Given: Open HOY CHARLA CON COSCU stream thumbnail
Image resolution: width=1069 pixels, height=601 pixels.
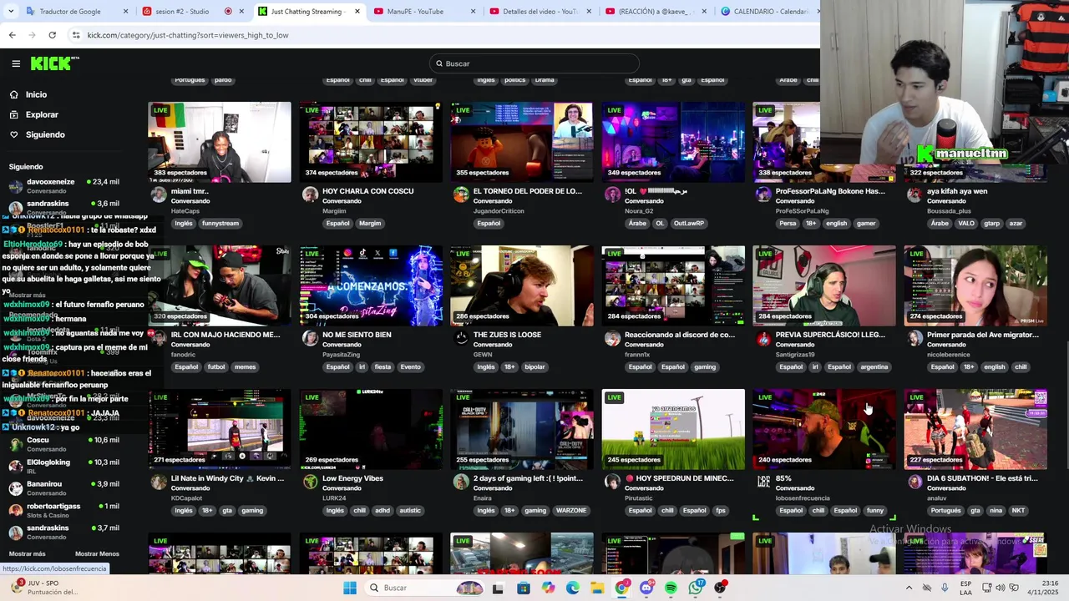Looking at the screenshot, I should 371,142.
